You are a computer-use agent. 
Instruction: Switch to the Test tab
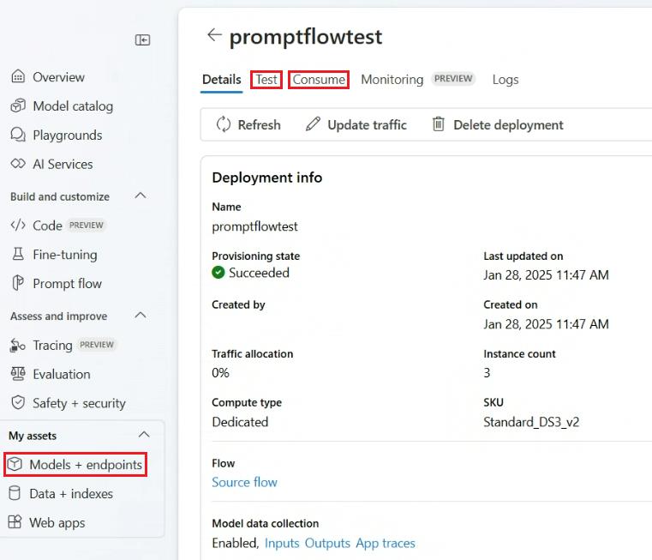coord(266,80)
